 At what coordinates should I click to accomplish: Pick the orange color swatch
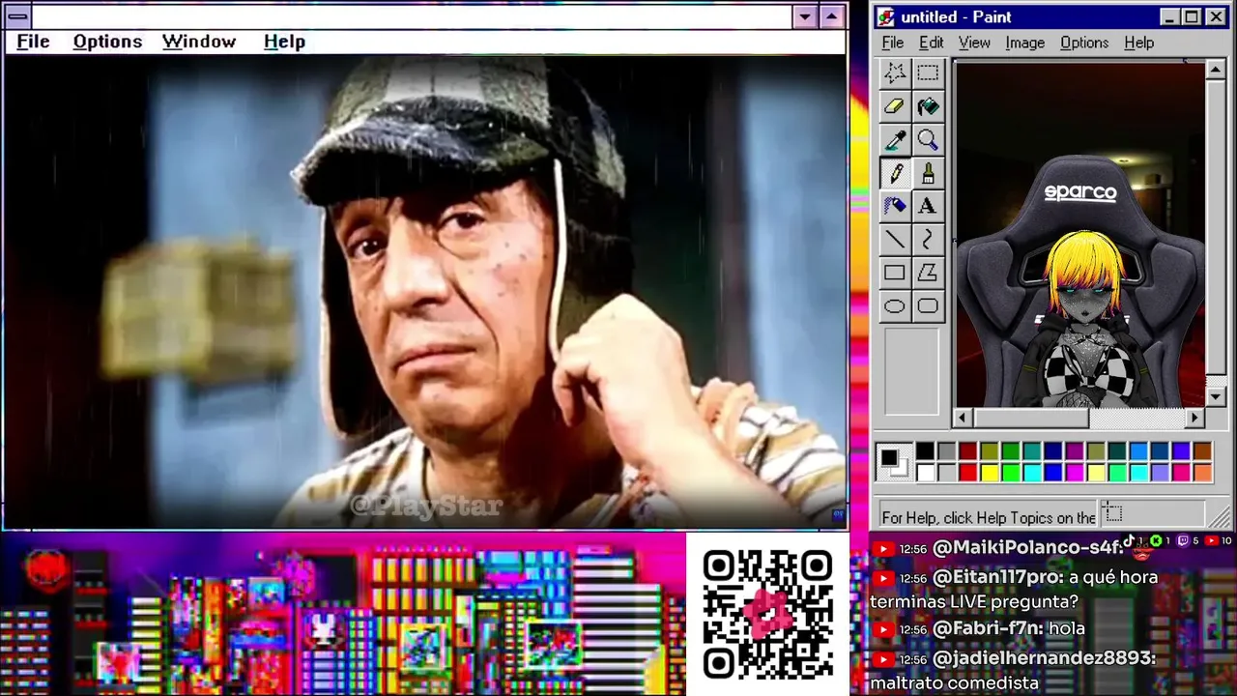[1202, 472]
